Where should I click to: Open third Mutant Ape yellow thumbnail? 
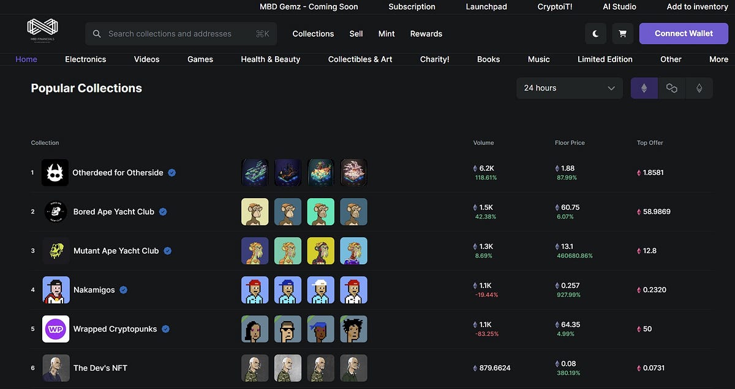pos(321,251)
